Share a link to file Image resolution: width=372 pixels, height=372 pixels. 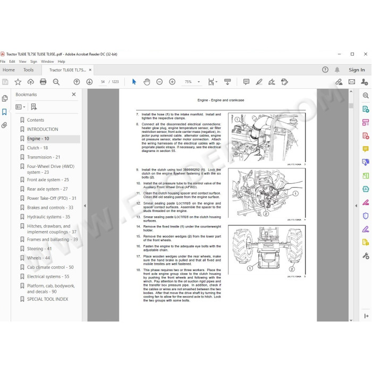point(339,82)
